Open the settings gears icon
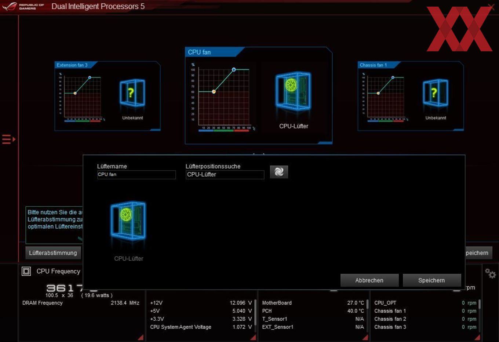Screen dimensions: 499x342 coord(490,273)
